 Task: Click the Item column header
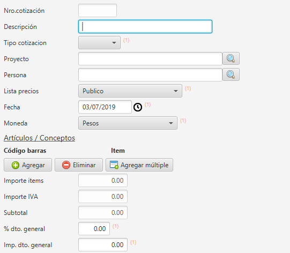[x=118, y=151]
